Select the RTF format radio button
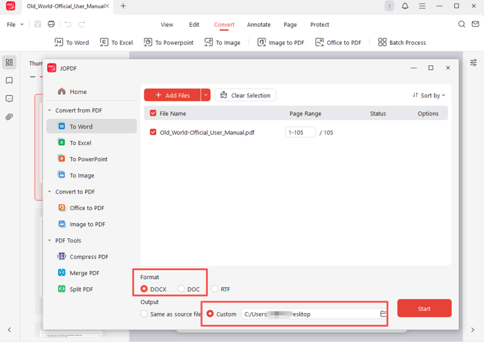The image size is (484, 342). pyautogui.click(x=214, y=289)
